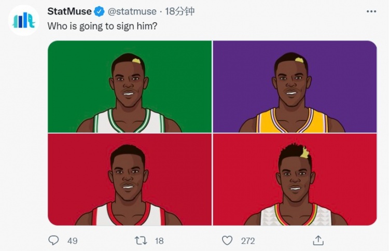Click the retweet arrows icon
This screenshot has width=389, height=251.
(141, 241)
